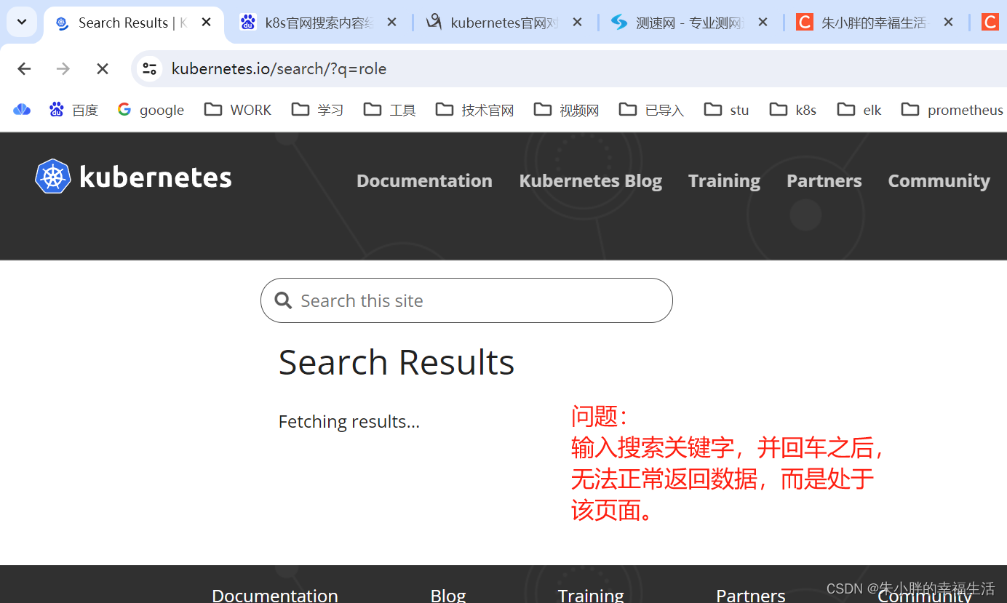The width and height of the screenshot is (1007, 603).
Task: Open the 视频网 bookmarks folder
Action: click(x=566, y=110)
